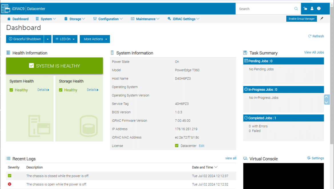Viewport: 334px width, 189px height.
Task: Click the Pending Jobs list icon
Action: 246,61
